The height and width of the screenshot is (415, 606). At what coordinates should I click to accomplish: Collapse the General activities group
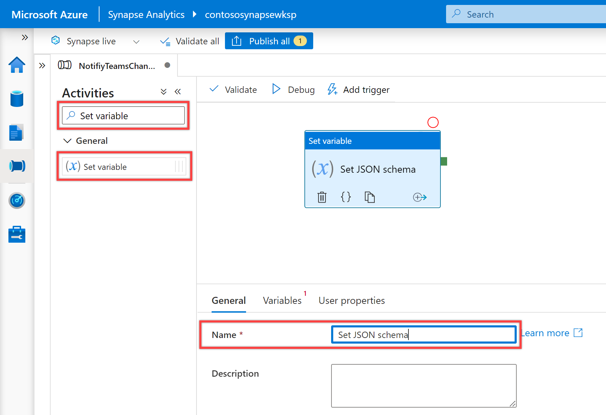pyautogui.click(x=67, y=141)
